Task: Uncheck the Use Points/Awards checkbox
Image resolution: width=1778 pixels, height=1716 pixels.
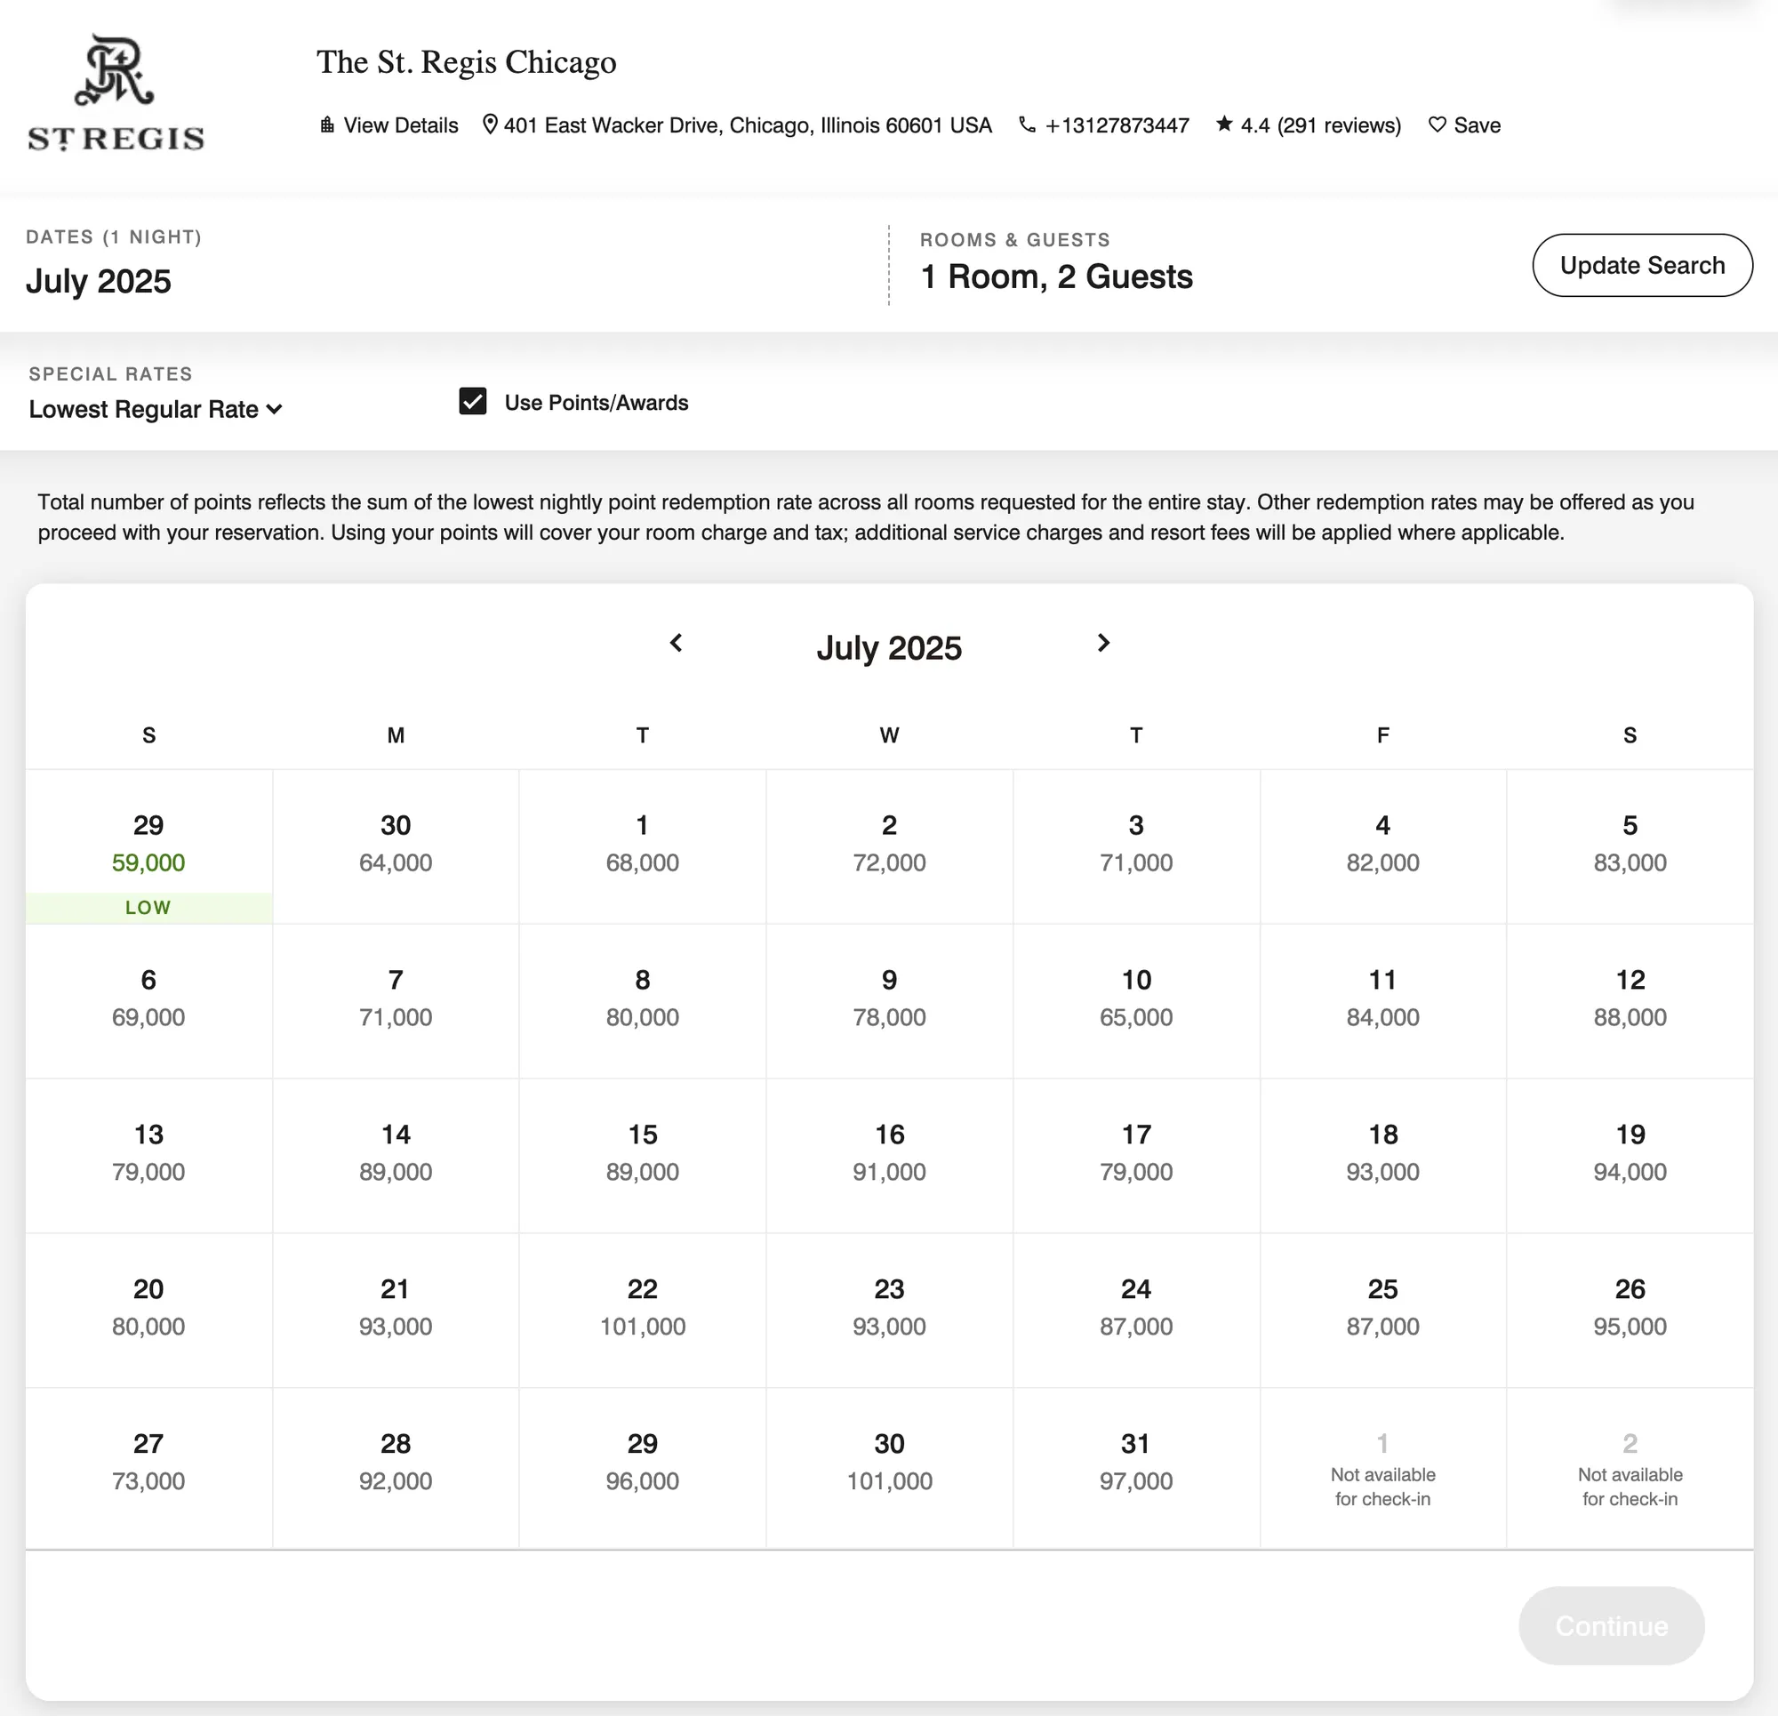Action: [x=473, y=401]
